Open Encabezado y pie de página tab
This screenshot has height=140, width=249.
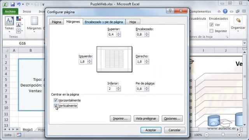[104, 22]
